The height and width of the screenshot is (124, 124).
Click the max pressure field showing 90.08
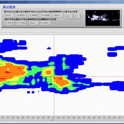pos(9,15)
